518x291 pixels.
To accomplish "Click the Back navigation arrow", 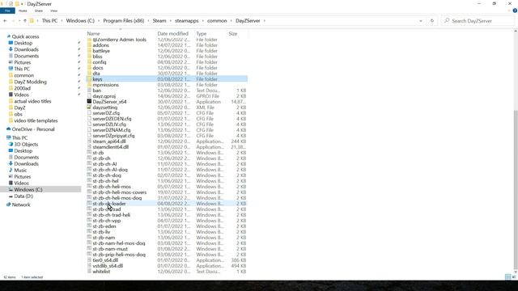I will coord(5,21).
